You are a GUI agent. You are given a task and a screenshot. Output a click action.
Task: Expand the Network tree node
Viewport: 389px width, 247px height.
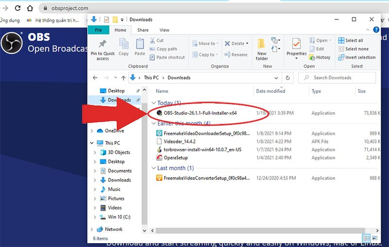click(92, 229)
